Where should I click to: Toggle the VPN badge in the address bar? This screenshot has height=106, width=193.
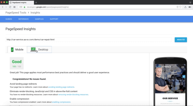(x=21, y=7)
